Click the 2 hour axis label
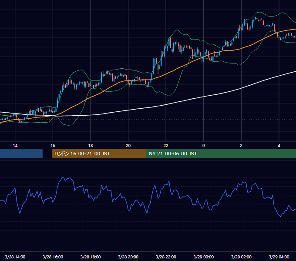 pyautogui.click(x=241, y=145)
